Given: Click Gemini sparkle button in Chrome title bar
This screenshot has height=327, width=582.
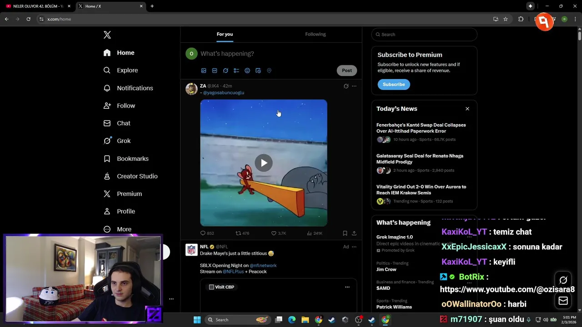Looking at the screenshot, I should point(530,6).
